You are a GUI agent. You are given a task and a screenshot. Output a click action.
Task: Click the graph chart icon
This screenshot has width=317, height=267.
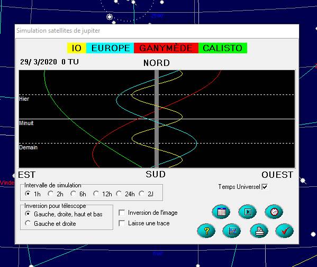coord(232,231)
